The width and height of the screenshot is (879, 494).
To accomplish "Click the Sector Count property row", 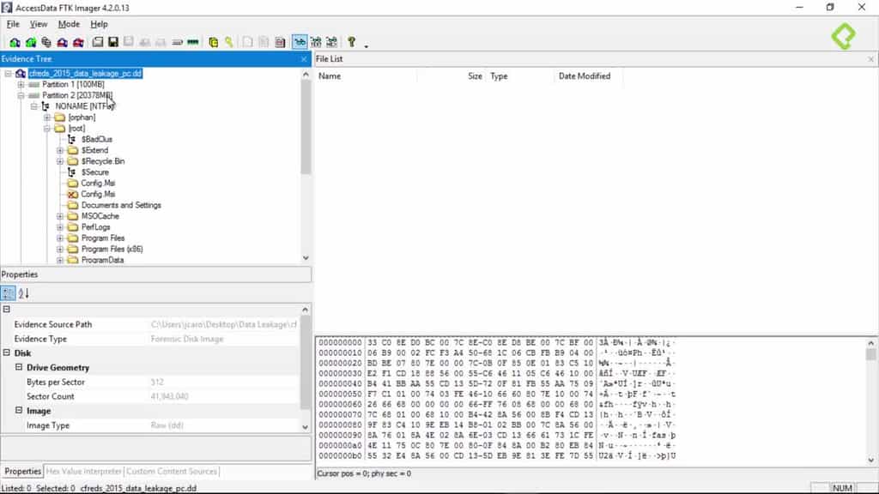I will pyautogui.click(x=150, y=396).
